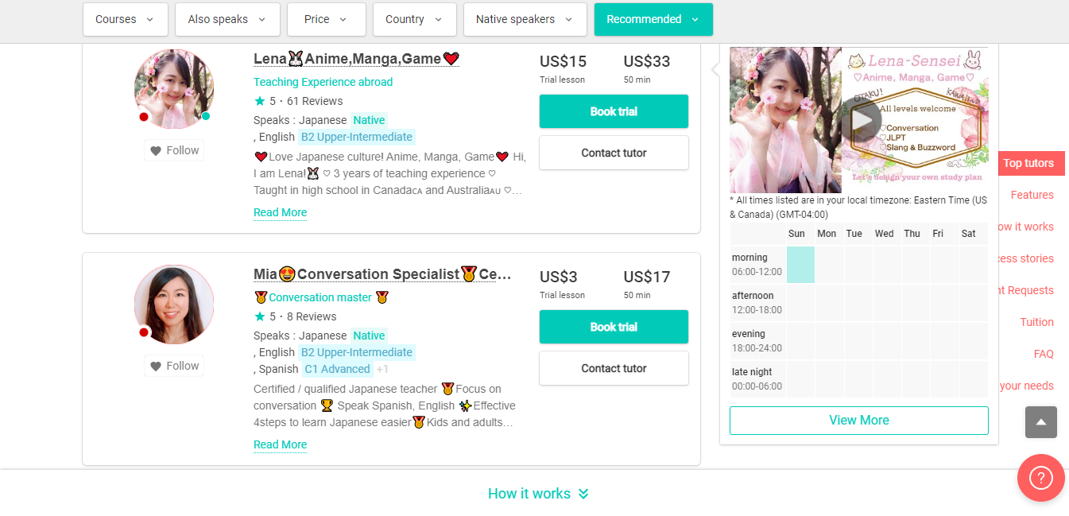This screenshot has height=516, width=1069.
Task: Click the help question mark button
Action: [1040, 478]
